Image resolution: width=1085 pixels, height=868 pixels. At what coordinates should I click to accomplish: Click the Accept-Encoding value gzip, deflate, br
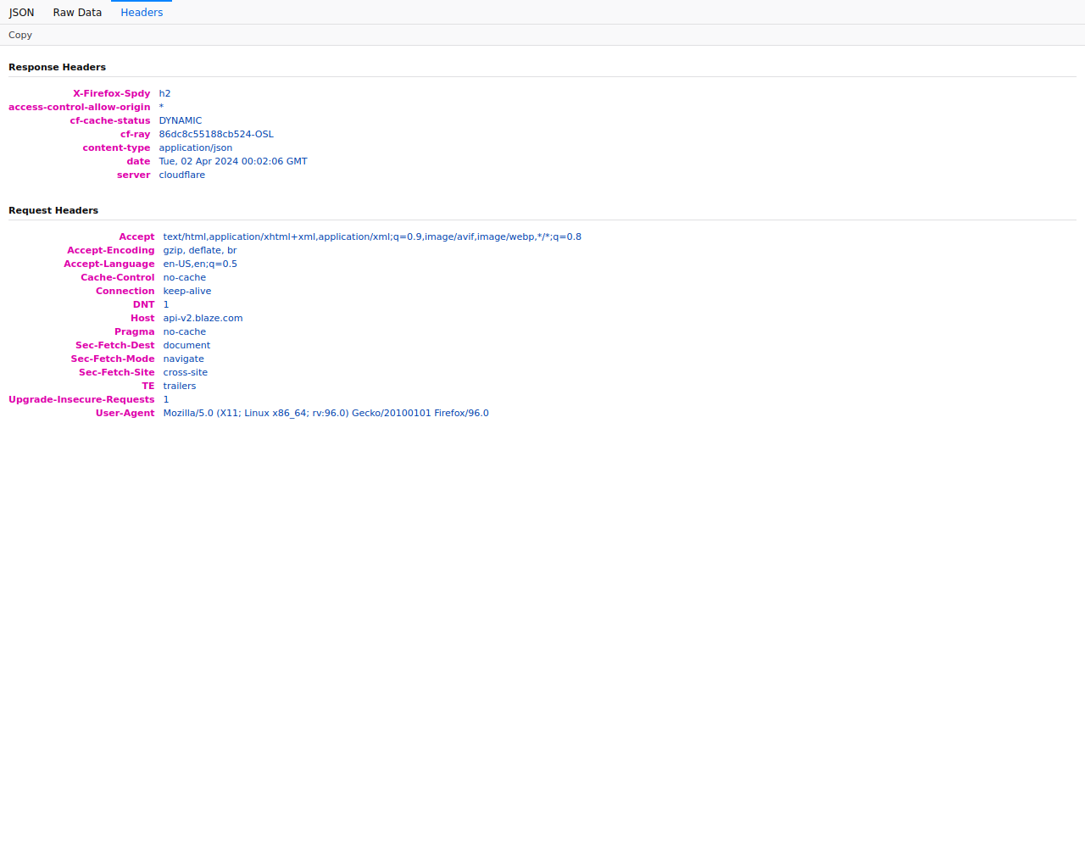coord(199,250)
